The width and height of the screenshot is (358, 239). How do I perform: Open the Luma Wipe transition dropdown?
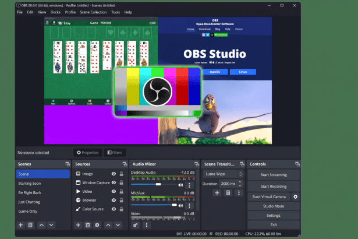point(223,174)
